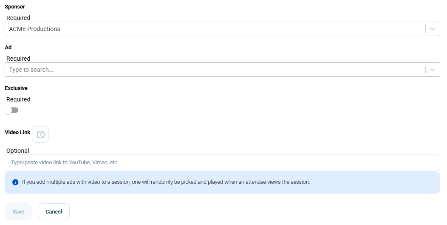Click the Sponsor field label
The image size is (447, 225).
click(15, 6)
